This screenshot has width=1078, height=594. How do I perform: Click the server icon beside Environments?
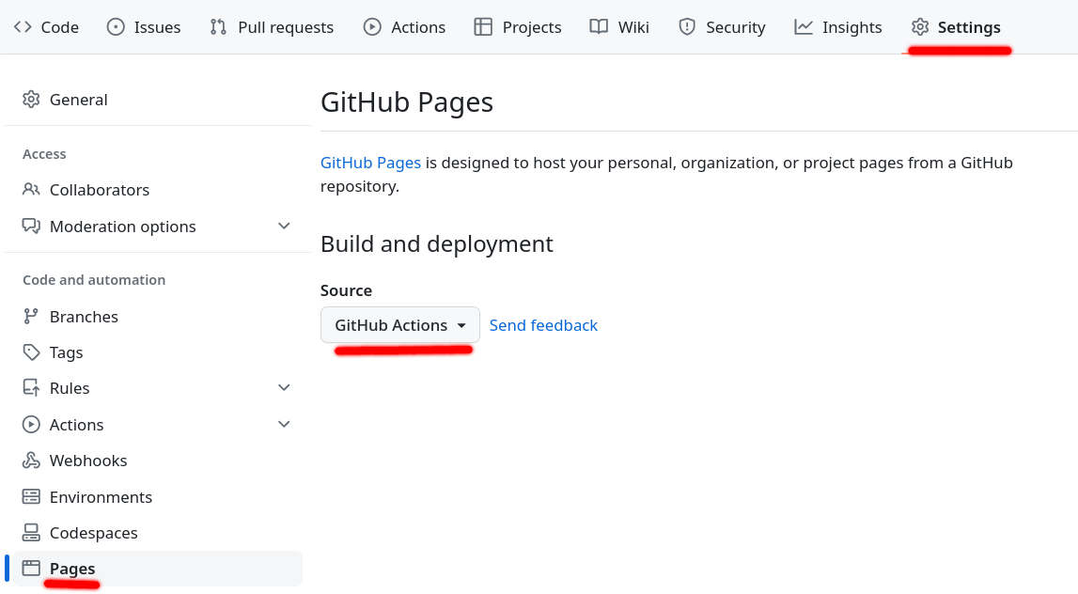(x=31, y=496)
